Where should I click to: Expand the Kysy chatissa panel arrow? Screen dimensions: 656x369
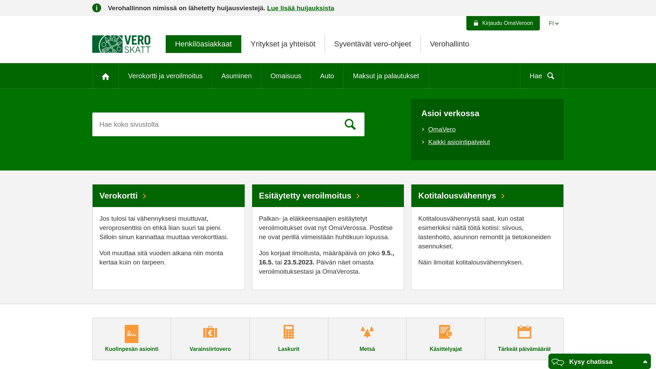[x=645, y=362]
